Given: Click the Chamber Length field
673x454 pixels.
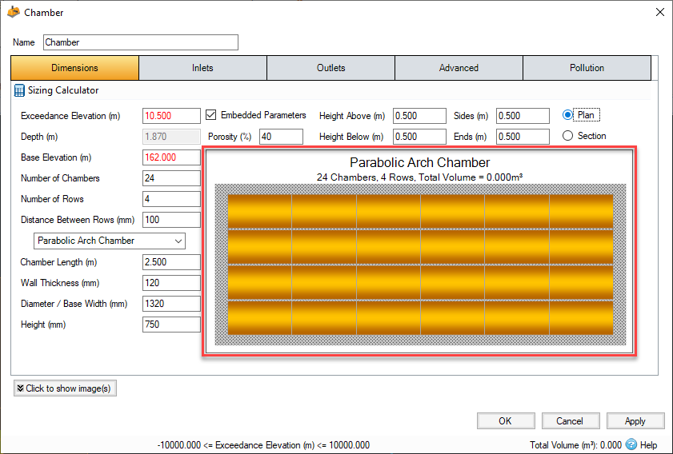Looking at the screenshot, I should click(171, 262).
